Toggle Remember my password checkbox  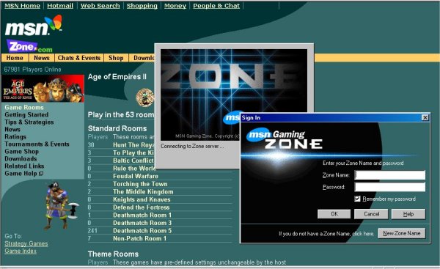357,199
